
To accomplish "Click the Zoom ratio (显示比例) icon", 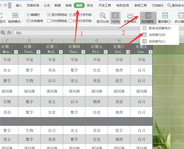I will click(x=103, y=16).
